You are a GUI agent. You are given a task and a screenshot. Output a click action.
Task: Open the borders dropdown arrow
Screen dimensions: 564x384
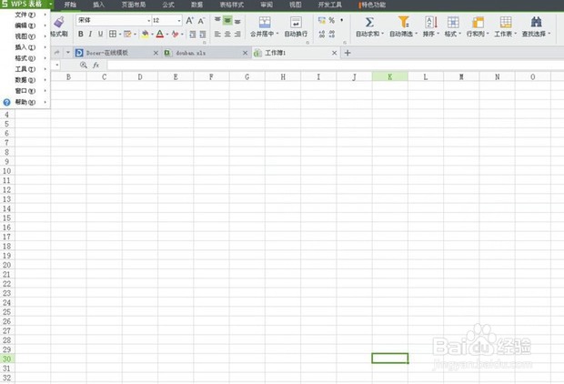click(119, 35)
